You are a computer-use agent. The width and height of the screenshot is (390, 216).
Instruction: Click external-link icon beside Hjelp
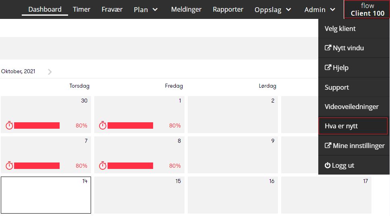click(328, 67)
